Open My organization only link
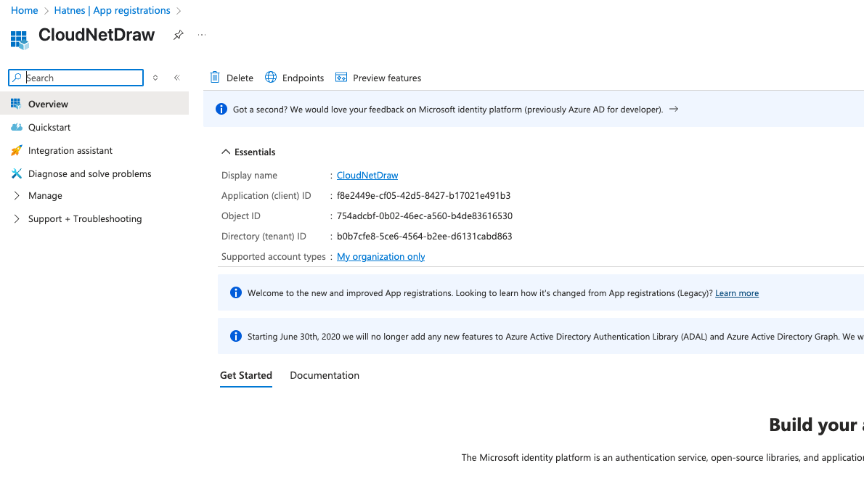 point(380,257)
